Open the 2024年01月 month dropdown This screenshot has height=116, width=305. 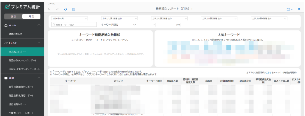[x=69, y=19]
